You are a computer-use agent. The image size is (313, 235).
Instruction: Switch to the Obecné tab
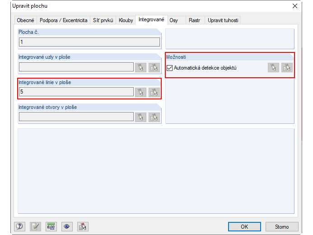coord(25,20)
